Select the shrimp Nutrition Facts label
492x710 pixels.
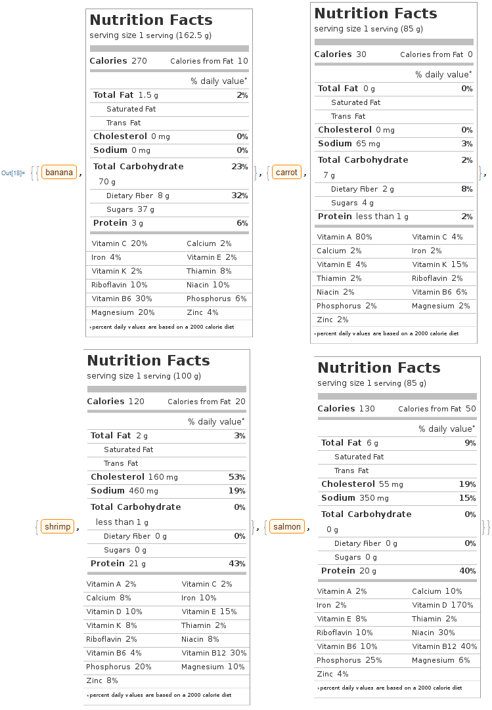coord(167,527)
